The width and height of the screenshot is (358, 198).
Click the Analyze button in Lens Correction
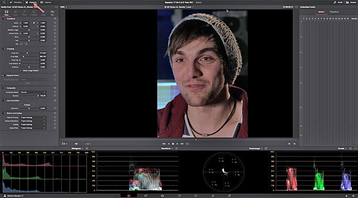point(27,105)
